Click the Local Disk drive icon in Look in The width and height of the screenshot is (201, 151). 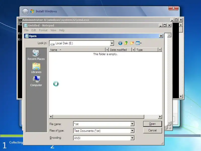pos(53,44)
